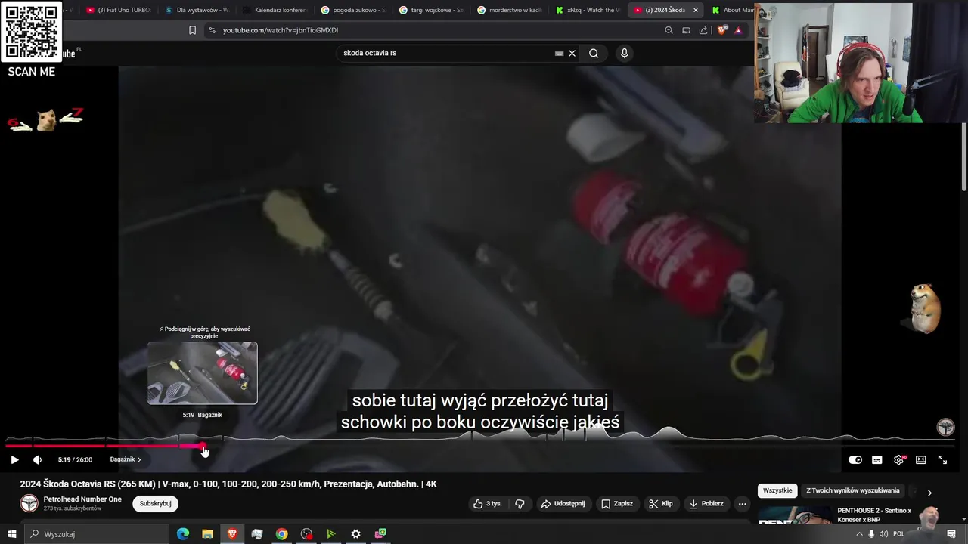
Task: Switch to 'xNzq - Watch the' tab
Action: (588, 10)
